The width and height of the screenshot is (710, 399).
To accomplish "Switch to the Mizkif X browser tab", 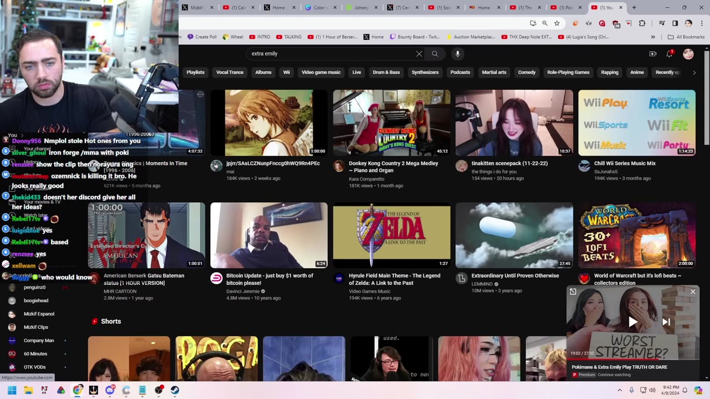I will (x=197, y=8).
